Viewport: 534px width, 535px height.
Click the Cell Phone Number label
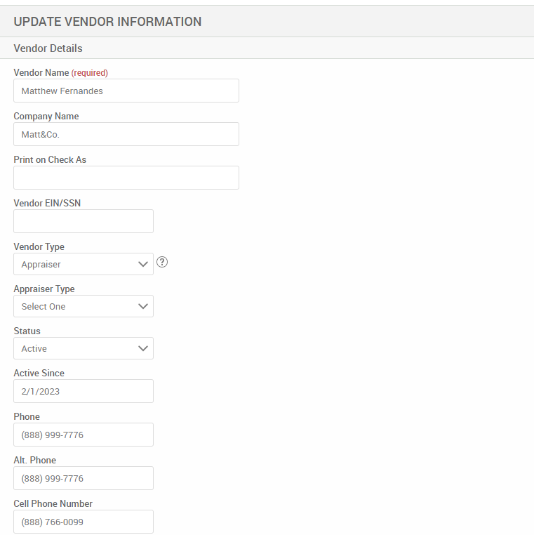pos(53,503)
